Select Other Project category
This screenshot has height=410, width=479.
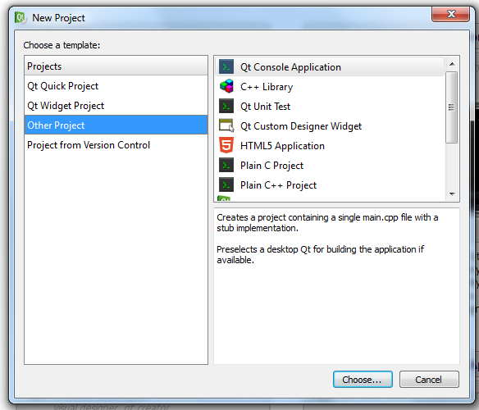116,125
